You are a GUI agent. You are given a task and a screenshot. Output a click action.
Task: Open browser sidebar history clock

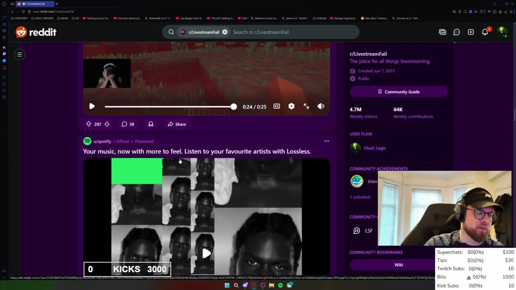(4, 84)
